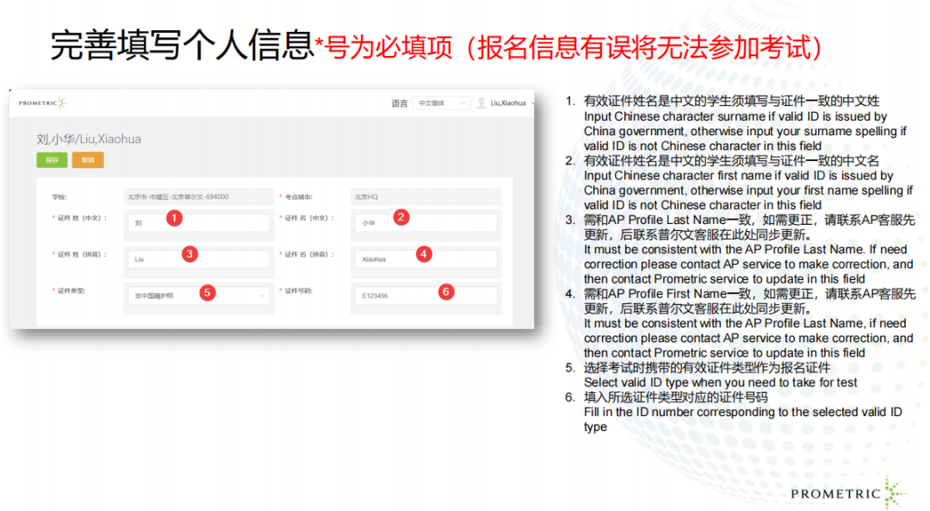The image size is (930, 511).
Task: Click the red number 5 marker
Action: click(x=207, y=292)
